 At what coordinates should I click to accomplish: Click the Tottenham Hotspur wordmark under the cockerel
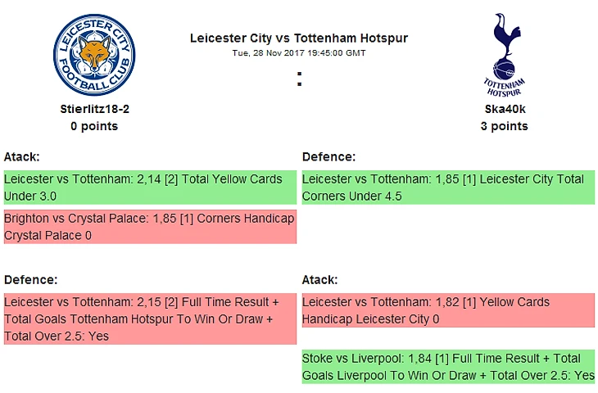click(x=503, y=87)
